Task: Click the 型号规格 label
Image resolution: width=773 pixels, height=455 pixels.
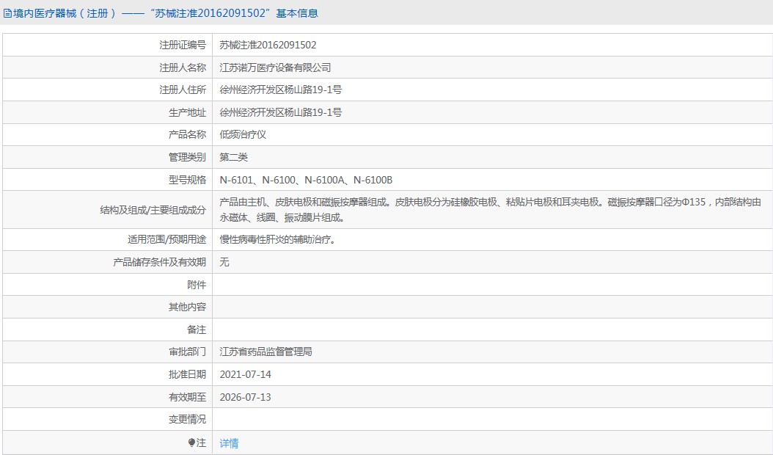Action: tap(187, 180)
